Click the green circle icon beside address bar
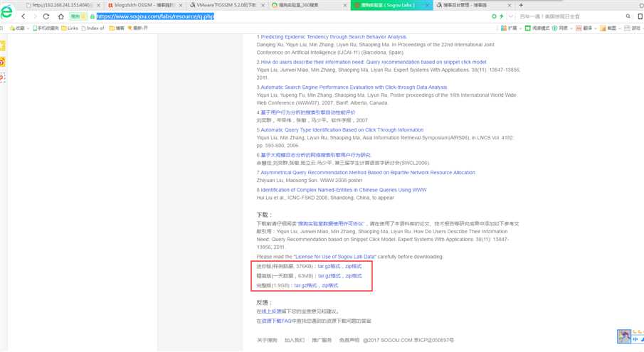 [494, 16]
